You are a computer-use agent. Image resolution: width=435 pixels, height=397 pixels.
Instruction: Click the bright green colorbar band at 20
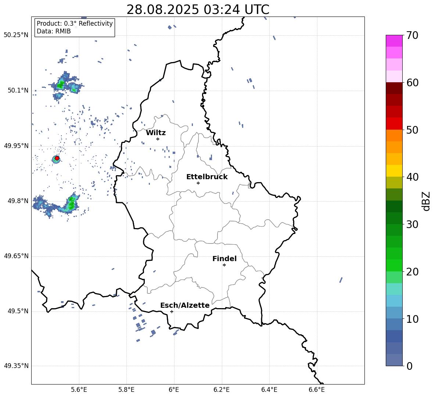[x=394, y=265]
